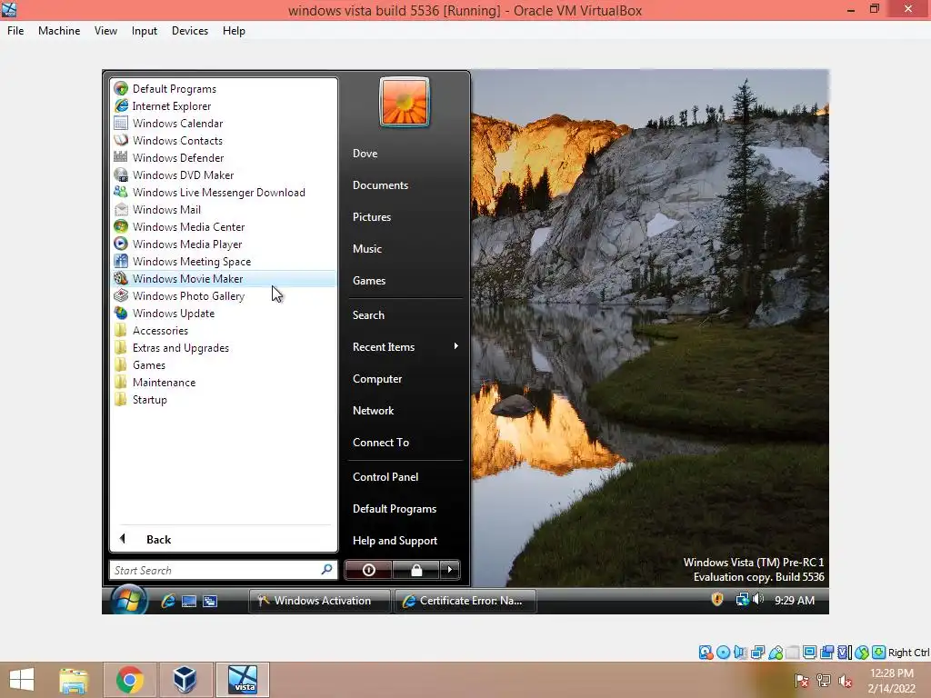The image size is (931, 698).
Task: Click the power button in Start menu
Action: (x=368, y=570)
